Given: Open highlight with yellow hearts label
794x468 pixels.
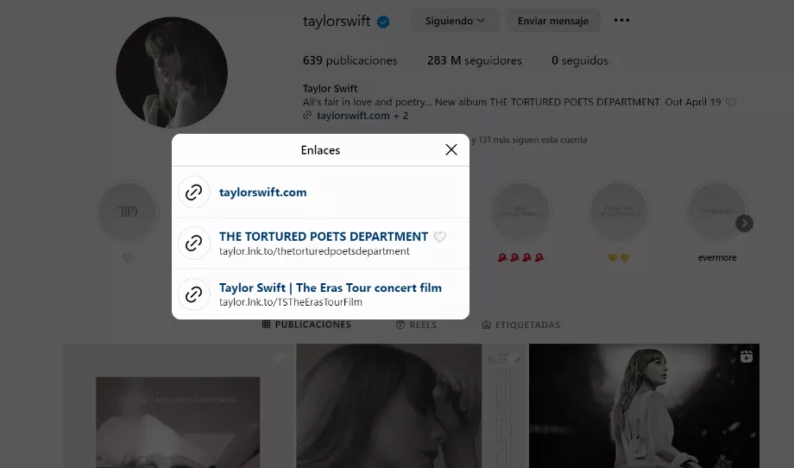Looking at the screenshot, I should tap(619, 212).
